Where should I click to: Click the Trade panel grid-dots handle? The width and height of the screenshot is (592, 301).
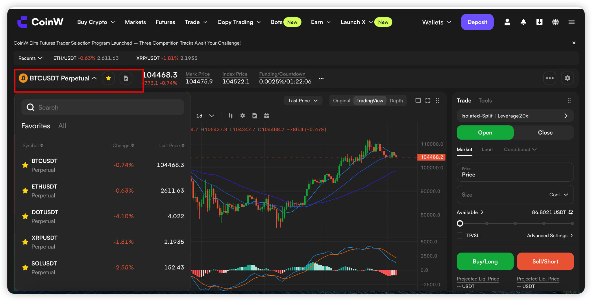point(569,101)
